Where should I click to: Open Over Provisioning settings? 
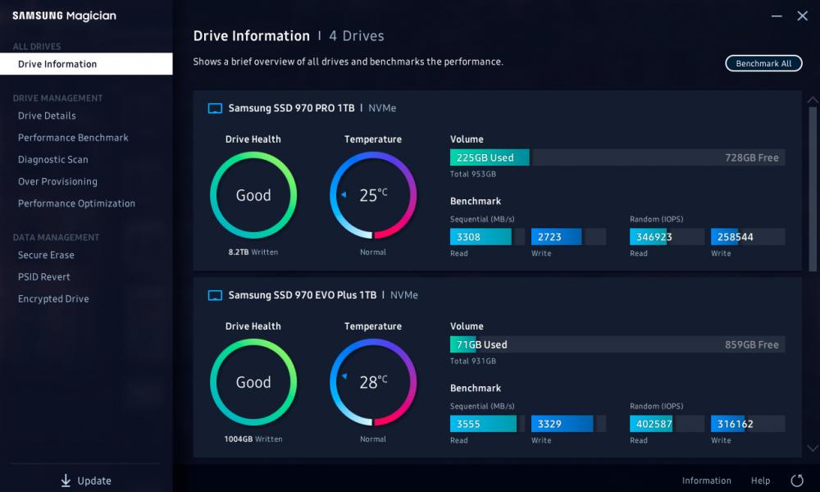click(x=57, y=181)
